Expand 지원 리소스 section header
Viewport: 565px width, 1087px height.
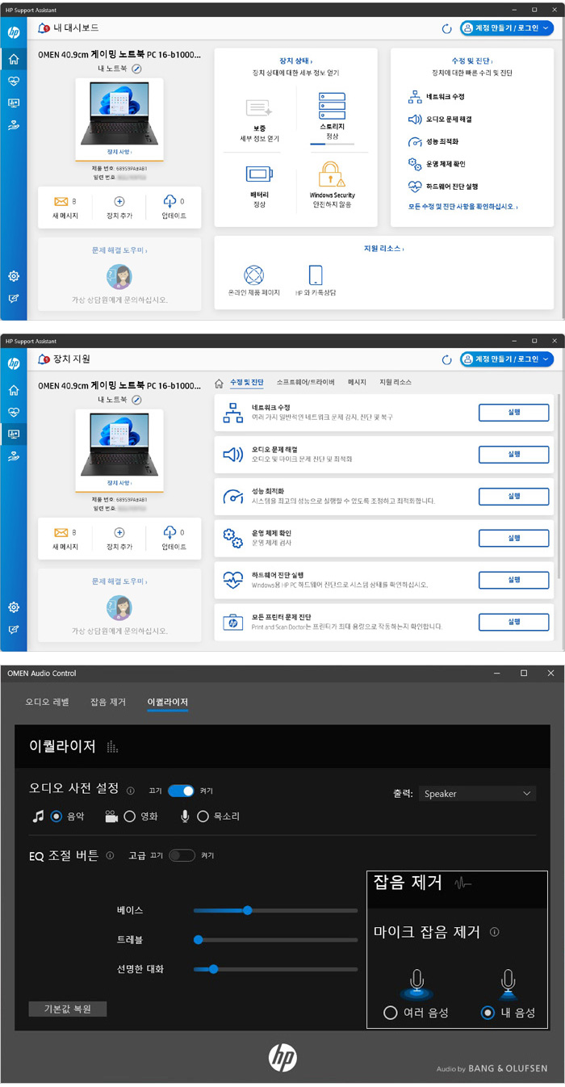tap(384, 249)
